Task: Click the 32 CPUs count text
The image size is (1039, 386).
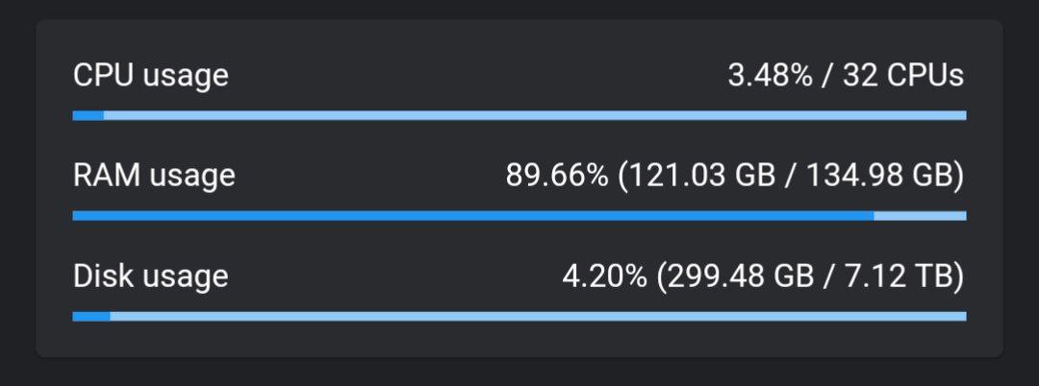Action: (903, 76)
